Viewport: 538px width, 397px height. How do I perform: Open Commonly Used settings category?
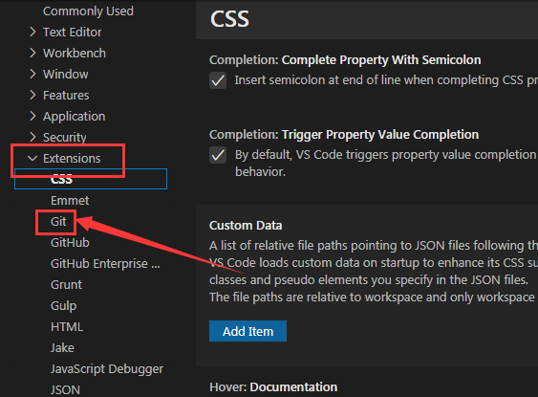(88, 11)
